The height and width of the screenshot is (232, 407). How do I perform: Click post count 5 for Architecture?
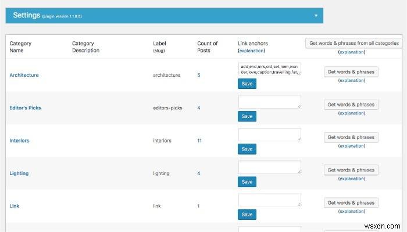point(199,75)
